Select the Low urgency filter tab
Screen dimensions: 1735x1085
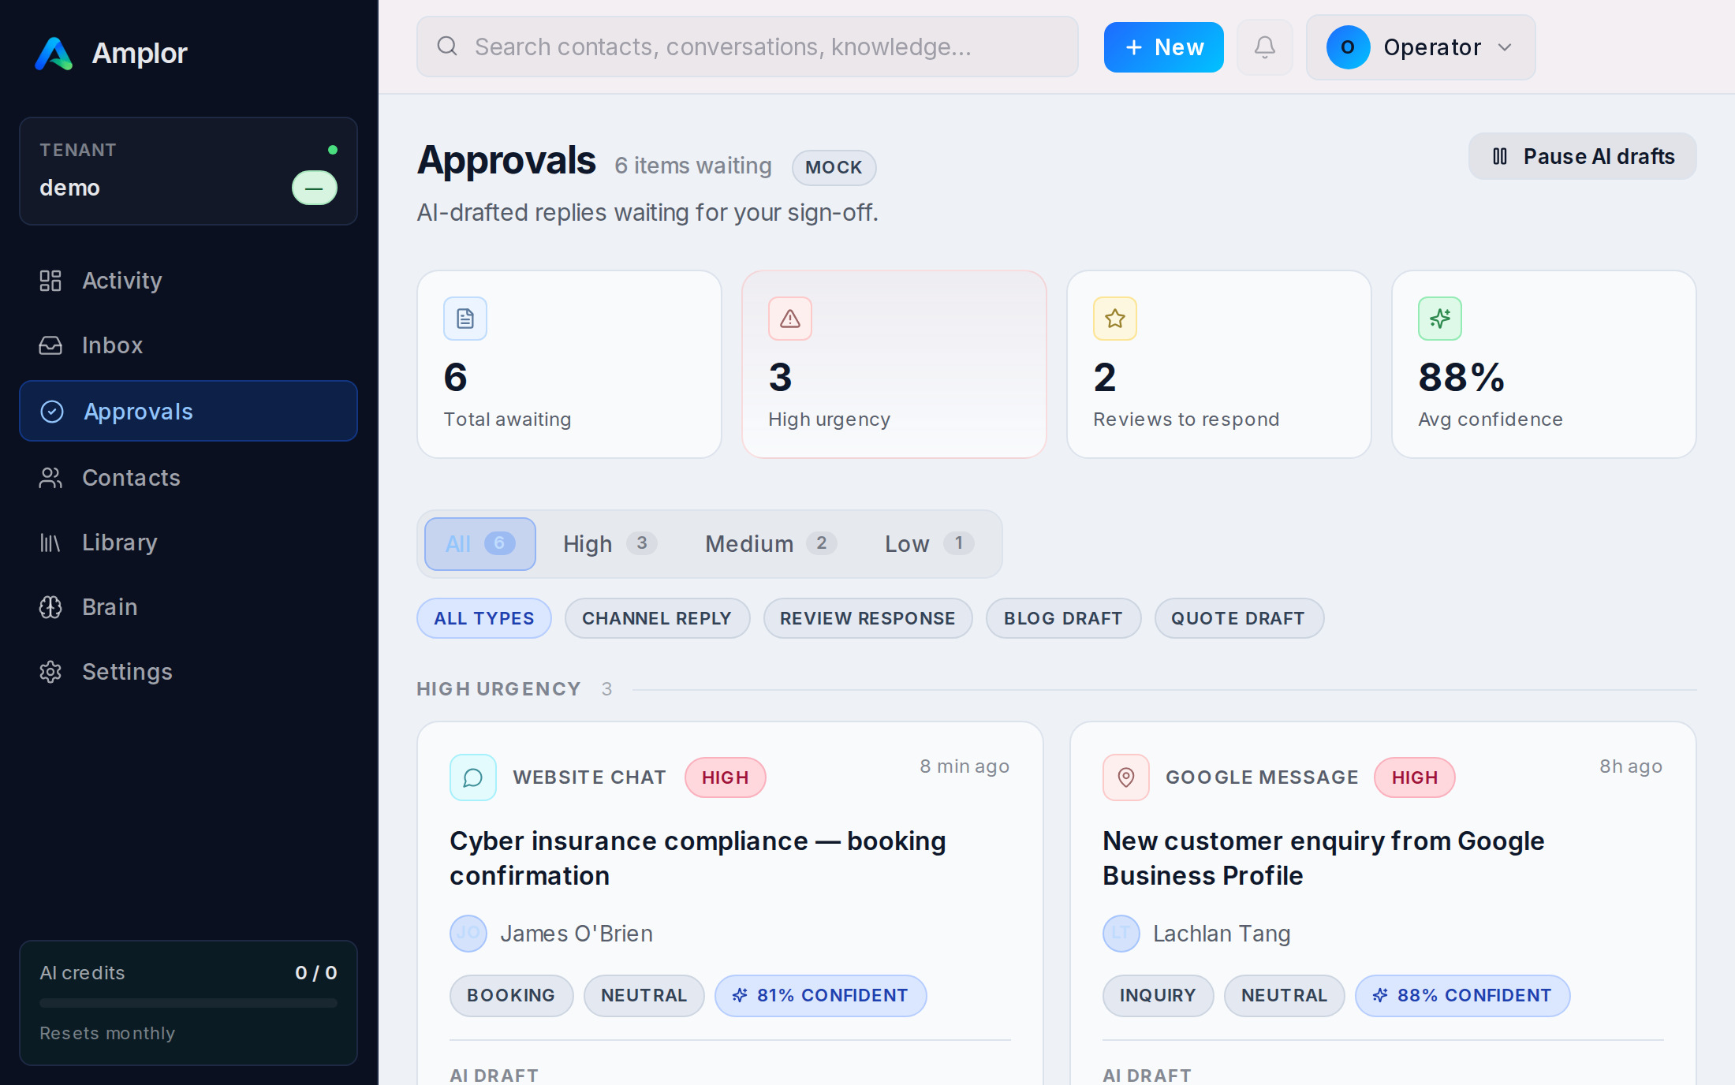click(x=929, y=544)
